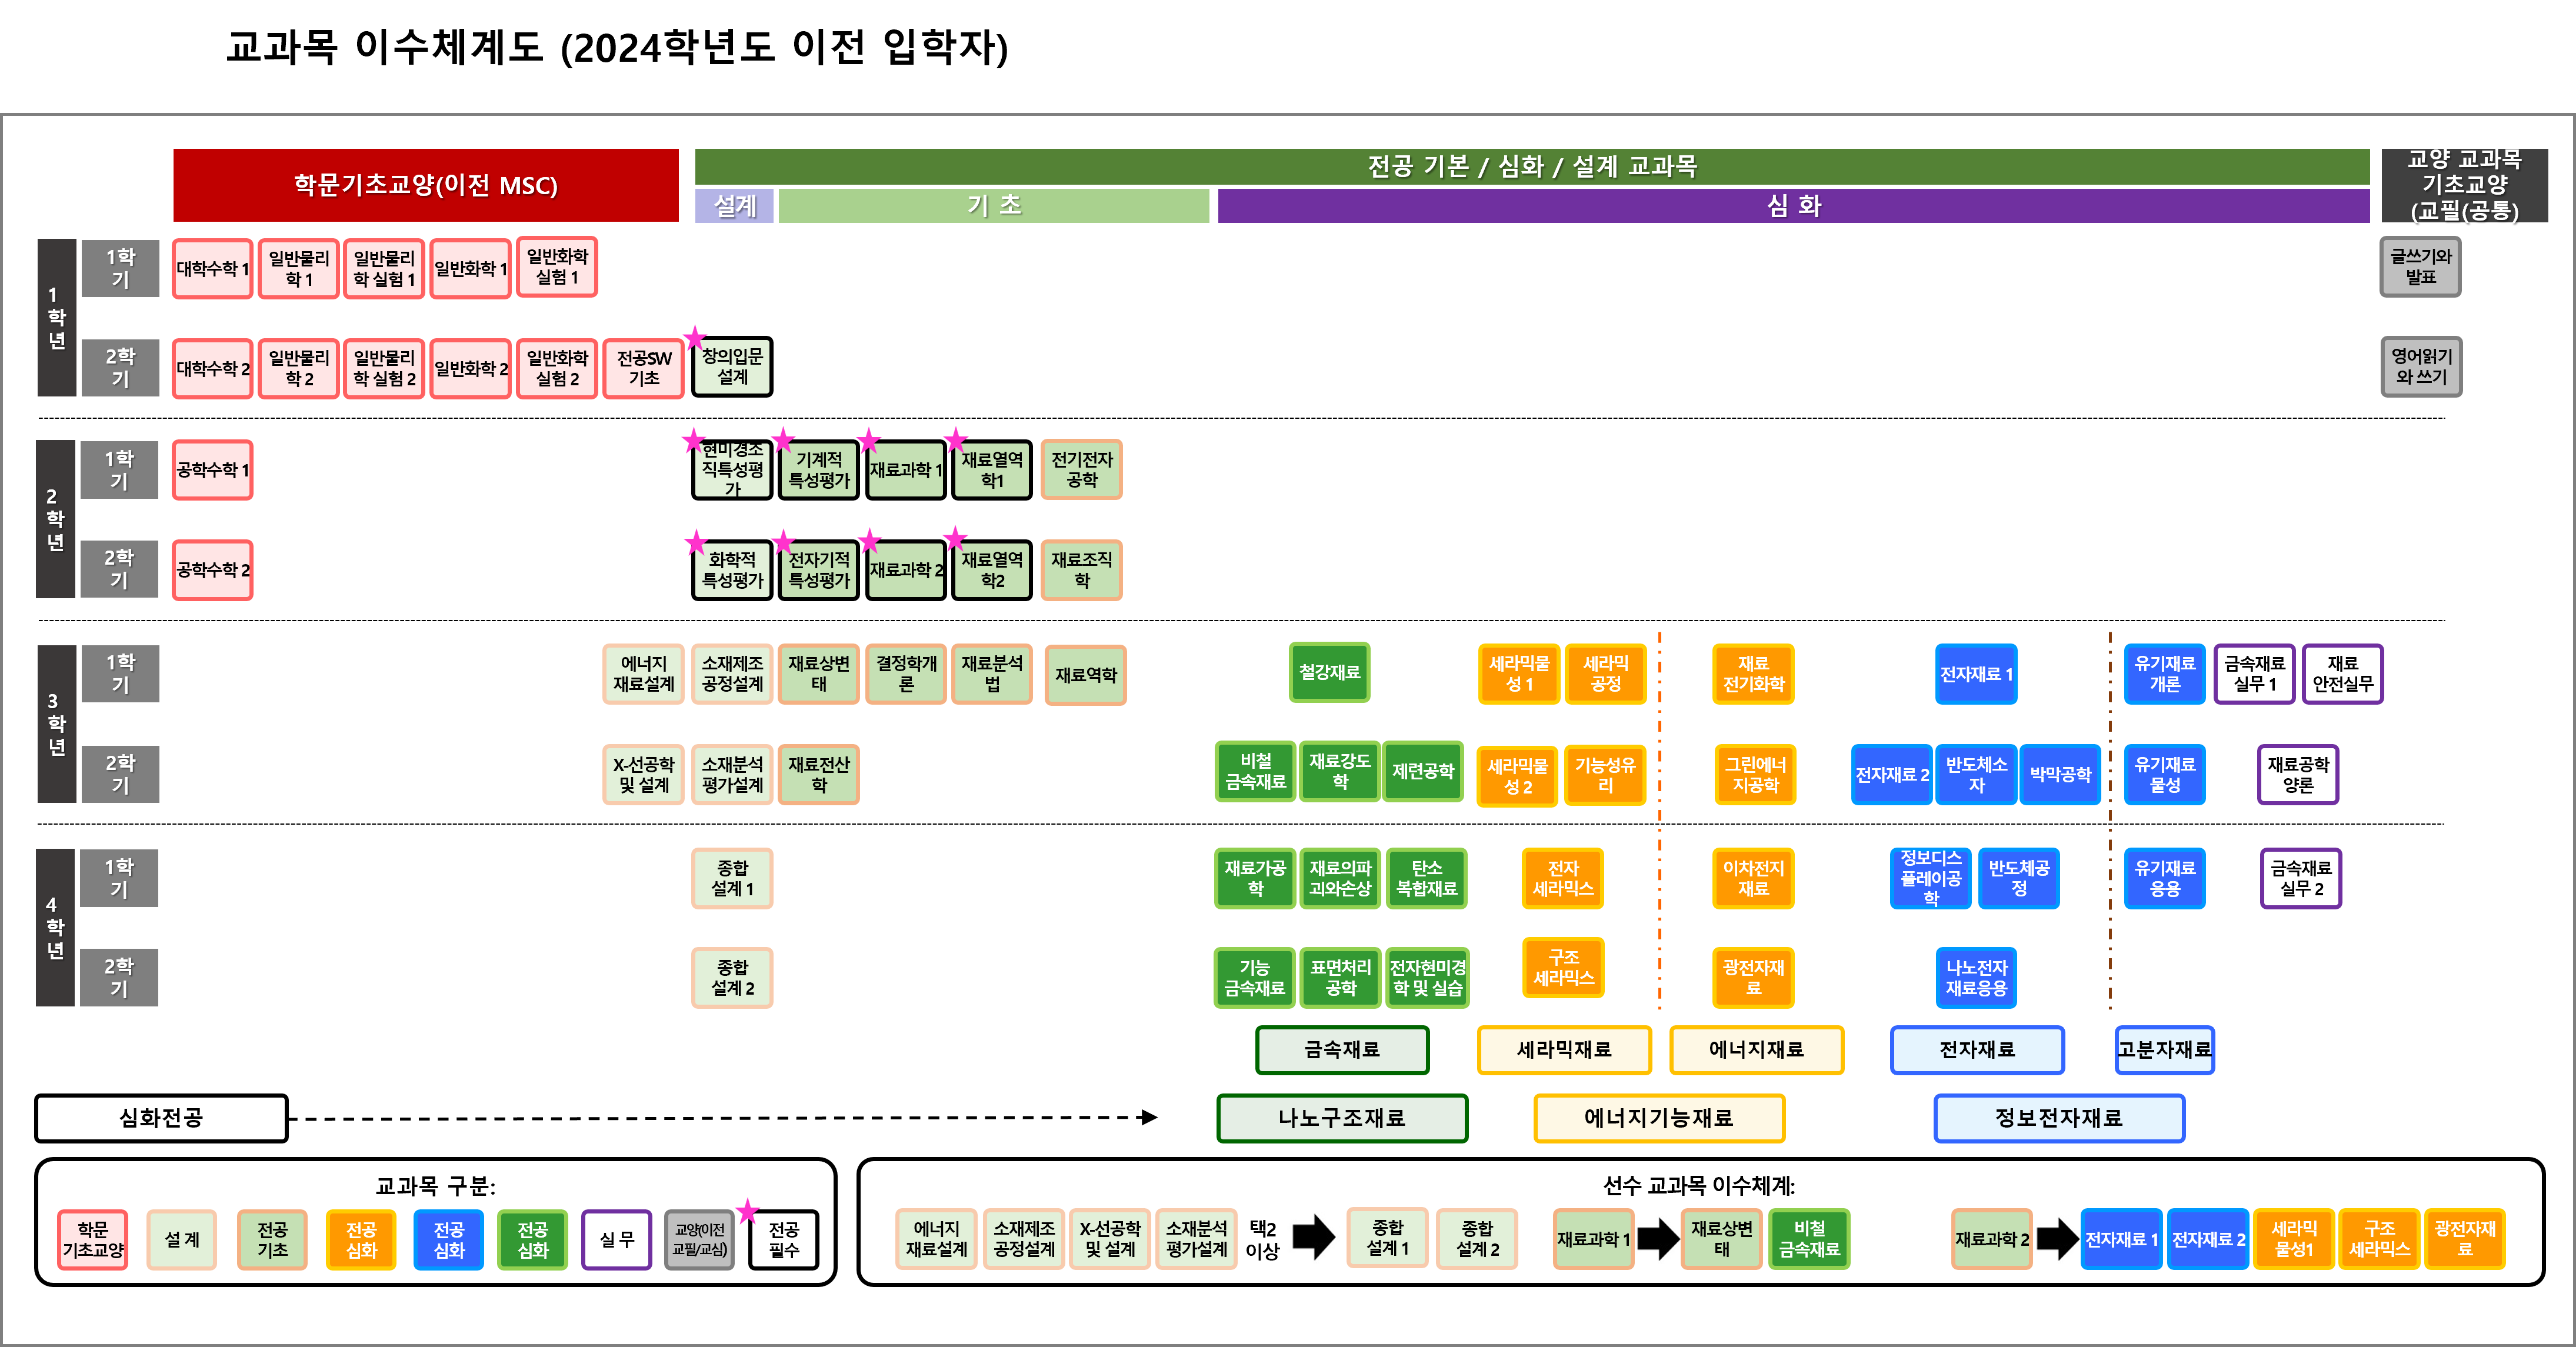Select the 반도체소자 course box
Screen dimensions: 2576x1347
point(1977,775)
